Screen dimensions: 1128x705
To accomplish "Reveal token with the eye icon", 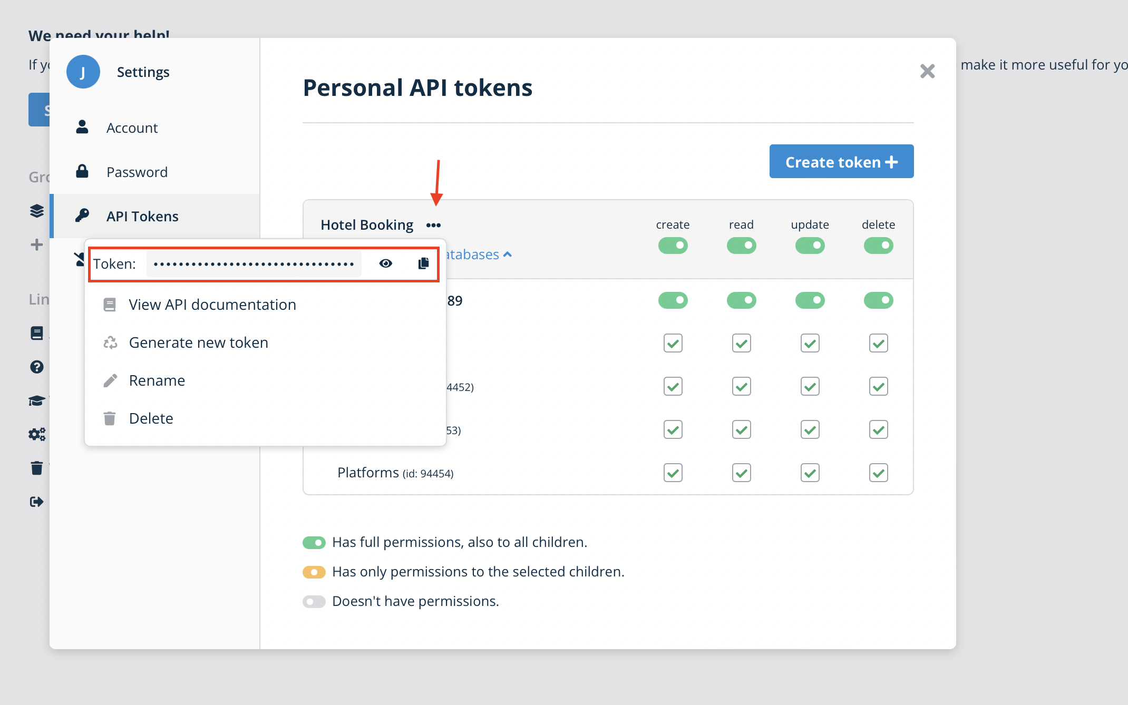I will click(x=386, y=263).
